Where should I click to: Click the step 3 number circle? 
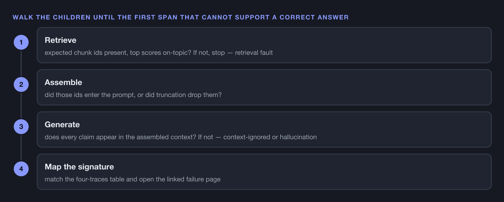tap(21, 127)
